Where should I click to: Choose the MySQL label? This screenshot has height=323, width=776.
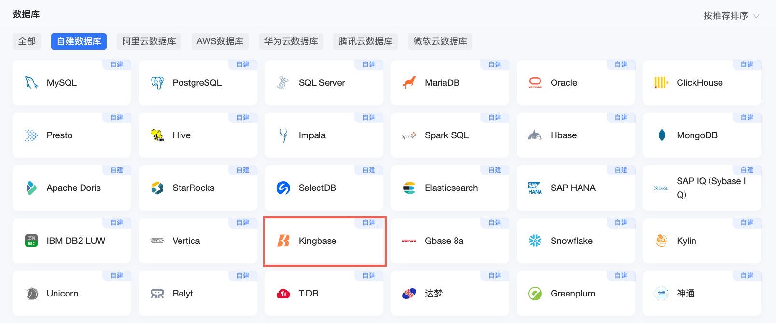[x=62, y=82]
